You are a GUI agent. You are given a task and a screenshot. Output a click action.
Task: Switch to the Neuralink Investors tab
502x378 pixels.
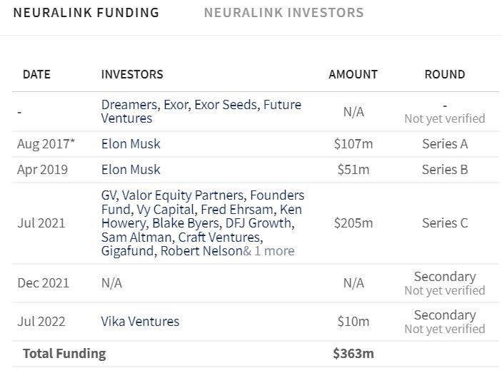(283, 13)
